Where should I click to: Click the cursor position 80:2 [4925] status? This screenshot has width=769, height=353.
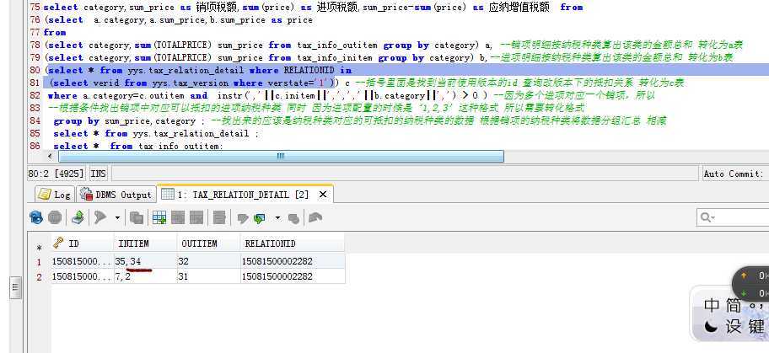point(56,174)
